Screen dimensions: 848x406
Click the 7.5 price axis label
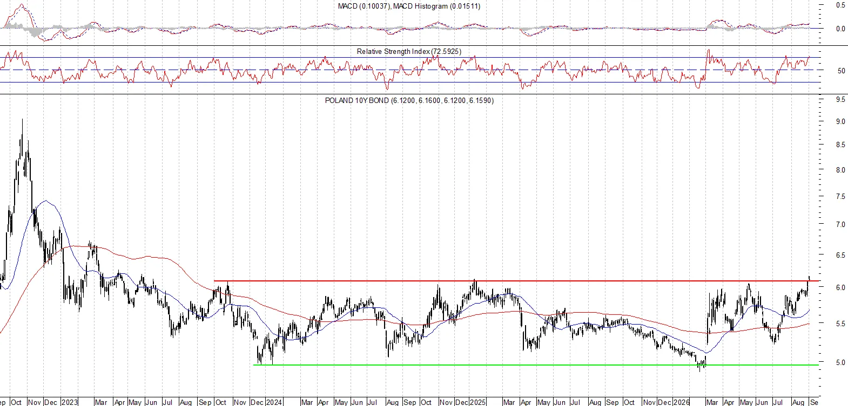tap(840, 197)
